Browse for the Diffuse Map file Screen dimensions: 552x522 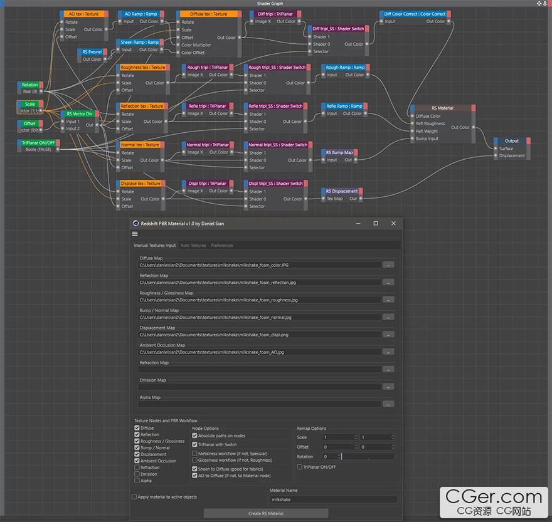(388, 265)
